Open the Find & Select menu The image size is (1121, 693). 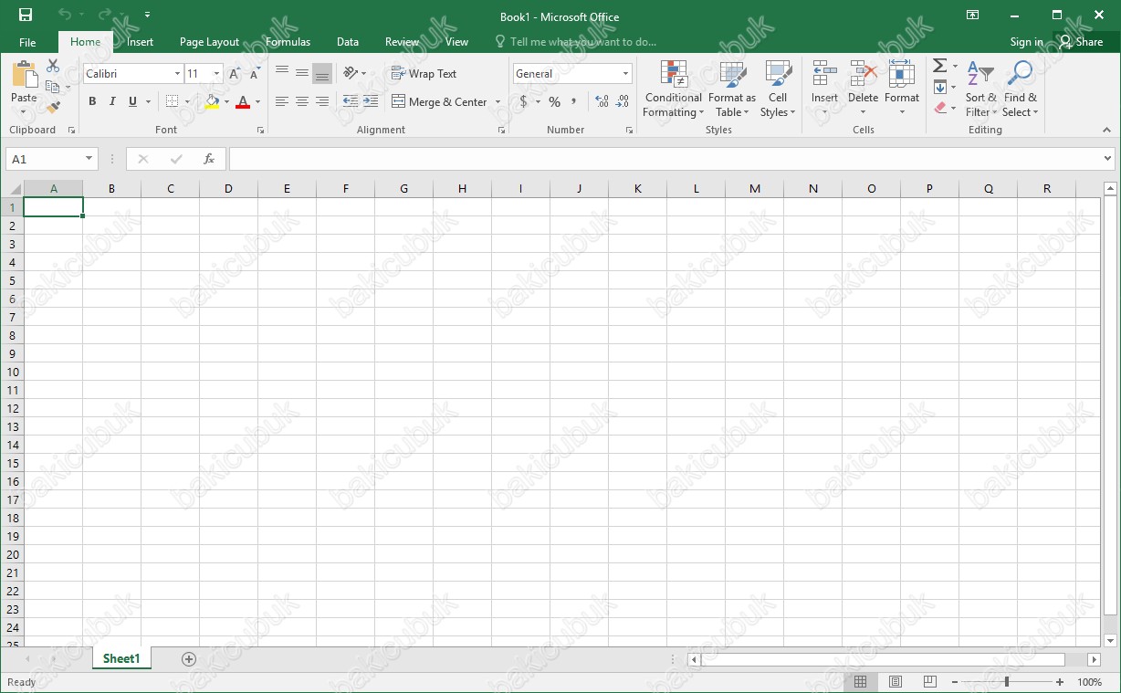click(x=1020, y=89)
